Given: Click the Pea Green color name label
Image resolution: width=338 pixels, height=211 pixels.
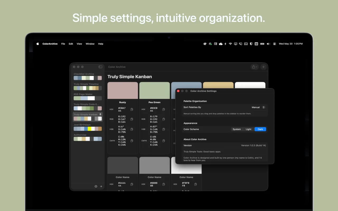Looking at the screenshot, I should (x=154, y=102).
